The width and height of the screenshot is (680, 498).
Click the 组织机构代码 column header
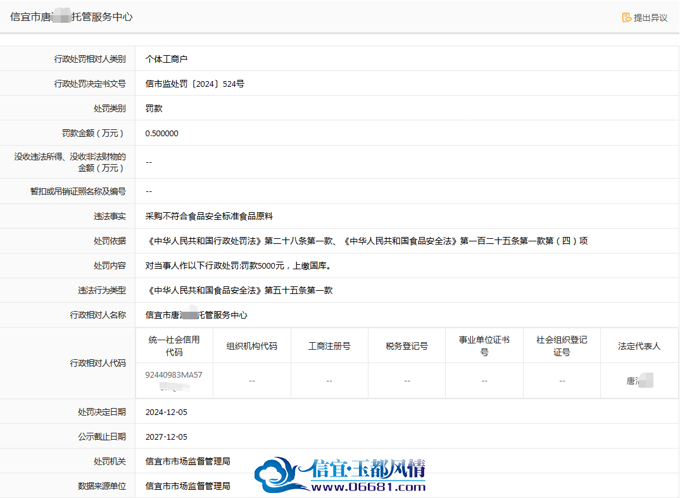tap(251, 346)
